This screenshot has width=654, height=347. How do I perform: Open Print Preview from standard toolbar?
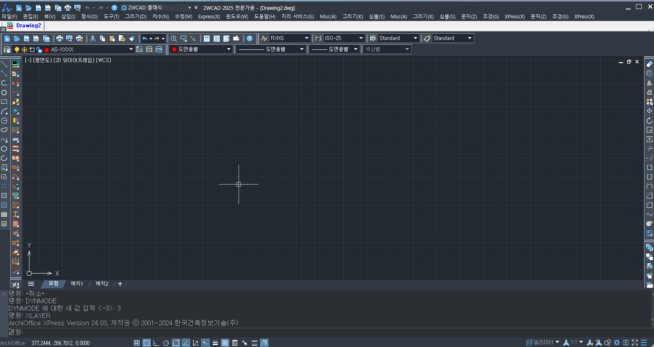[69, 38]
